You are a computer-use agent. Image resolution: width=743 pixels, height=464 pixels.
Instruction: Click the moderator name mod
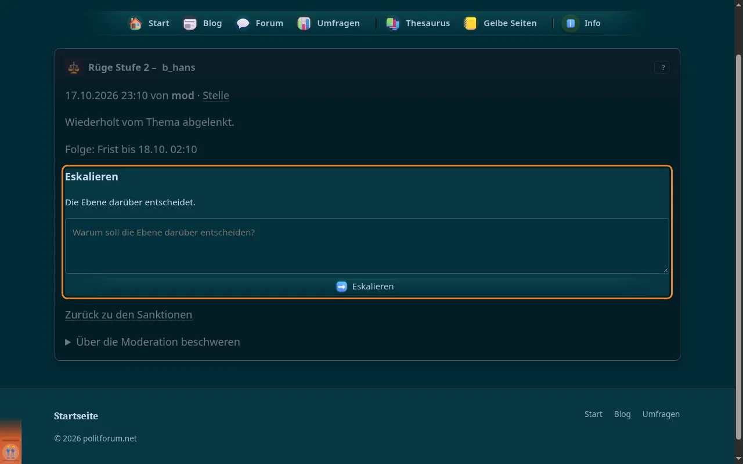click(183, 95)
